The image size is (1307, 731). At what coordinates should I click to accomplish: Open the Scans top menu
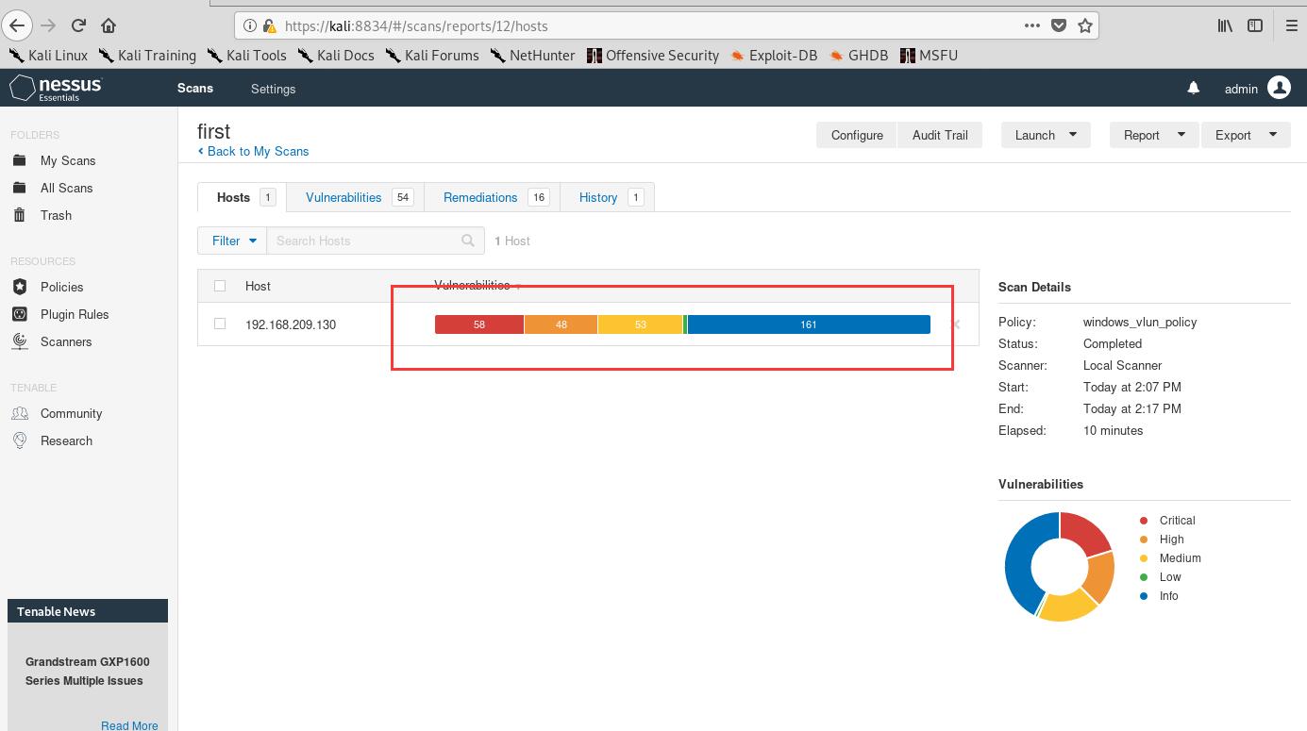(195, 88)
